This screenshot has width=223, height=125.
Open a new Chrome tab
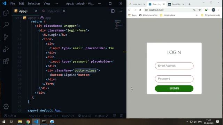click(x=190, y=4)
